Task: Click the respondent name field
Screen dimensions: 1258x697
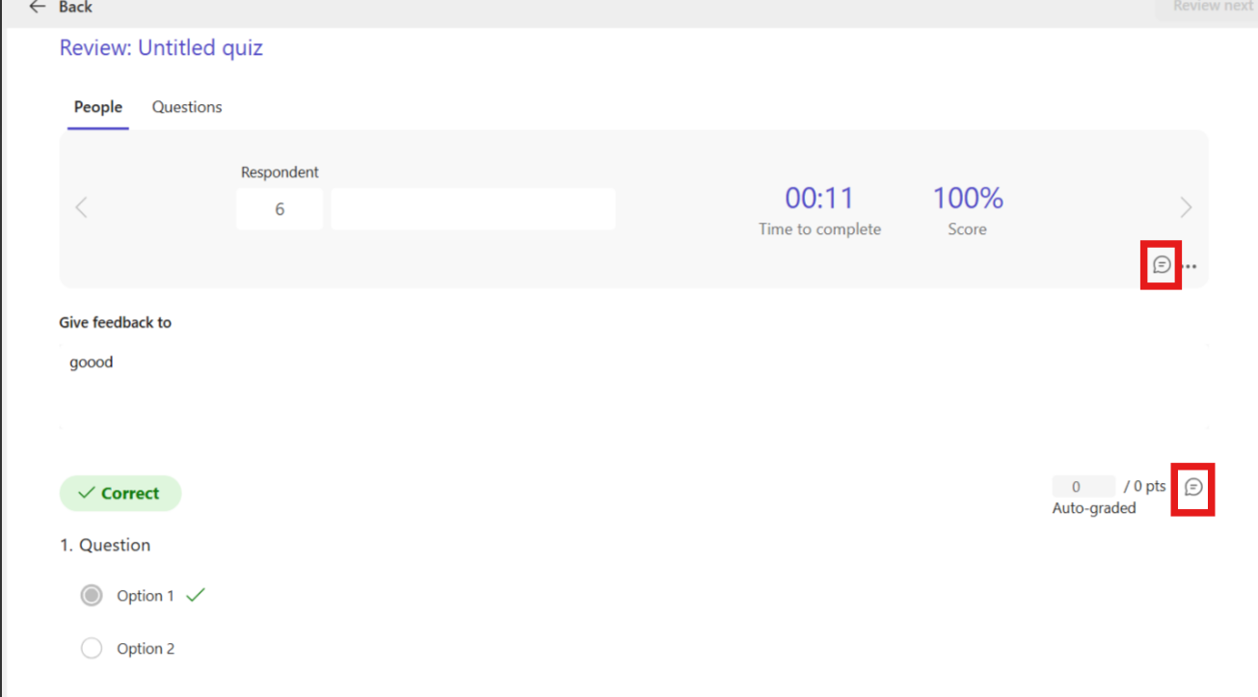Action: pyautogui.click(x=473, y=209)
